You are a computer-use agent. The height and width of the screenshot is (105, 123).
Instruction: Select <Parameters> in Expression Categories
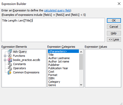(63, 51)
